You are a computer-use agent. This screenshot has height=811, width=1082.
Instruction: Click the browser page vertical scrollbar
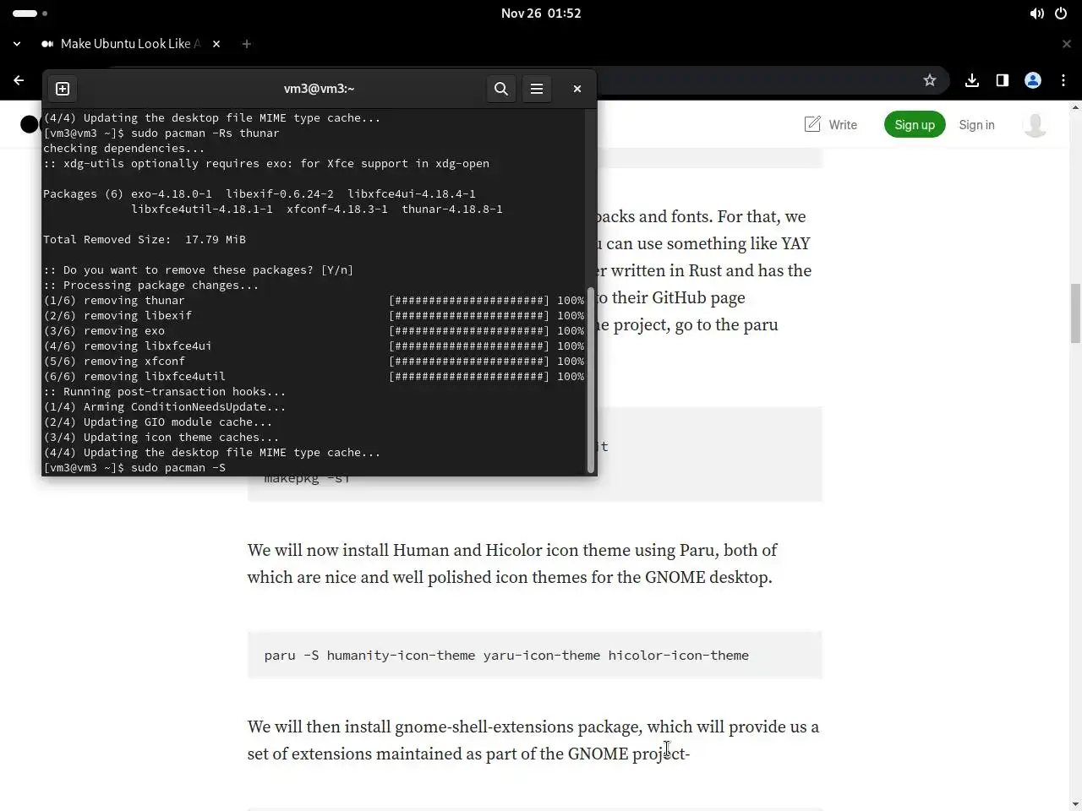click(x=1075, y=313)
